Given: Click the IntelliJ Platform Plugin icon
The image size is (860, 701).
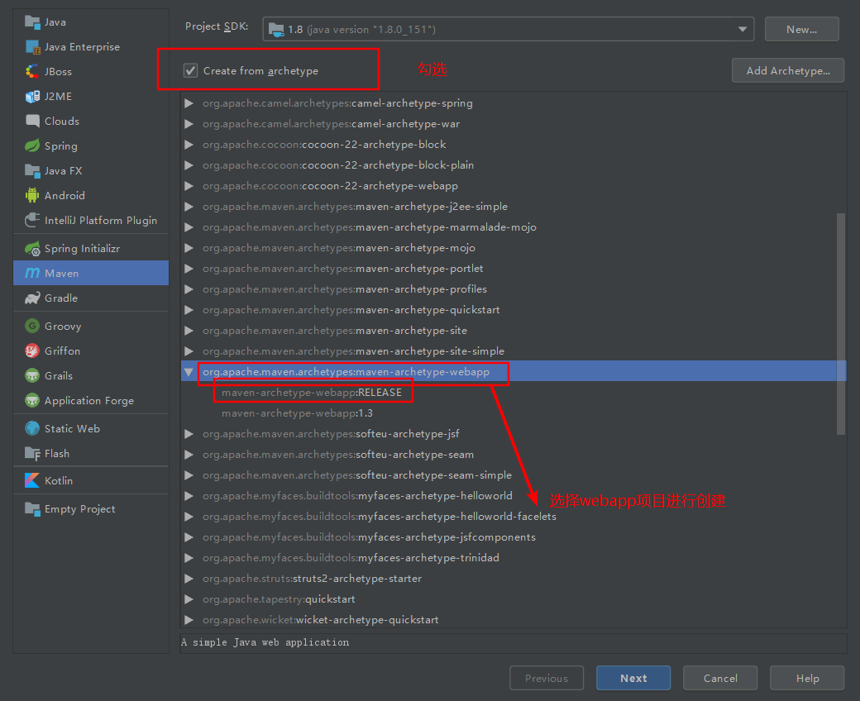Looking at the screenshot, I should coord(32,221).
